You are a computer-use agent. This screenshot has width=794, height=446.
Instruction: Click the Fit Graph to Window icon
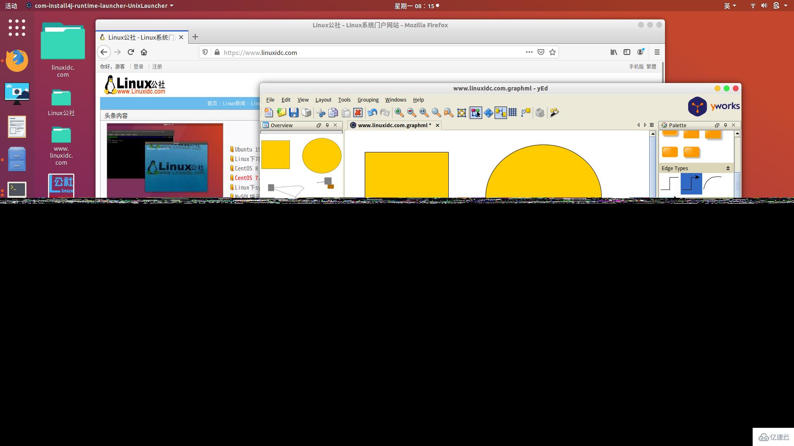(462, 113)
